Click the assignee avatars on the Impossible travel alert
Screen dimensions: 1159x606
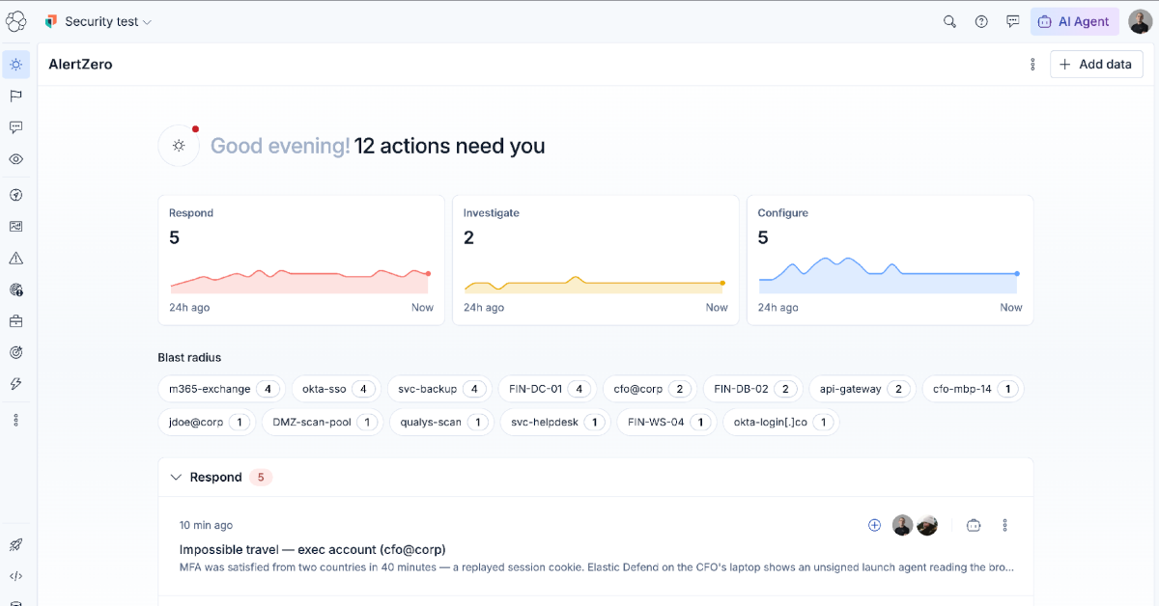click(915, 525)
